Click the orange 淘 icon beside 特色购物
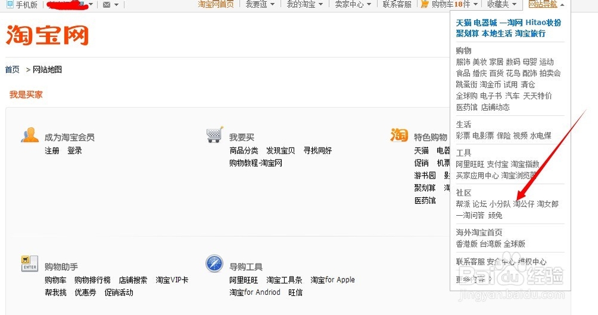The height and width of the screenshot is (315, 598). click(x=399, y=135)
